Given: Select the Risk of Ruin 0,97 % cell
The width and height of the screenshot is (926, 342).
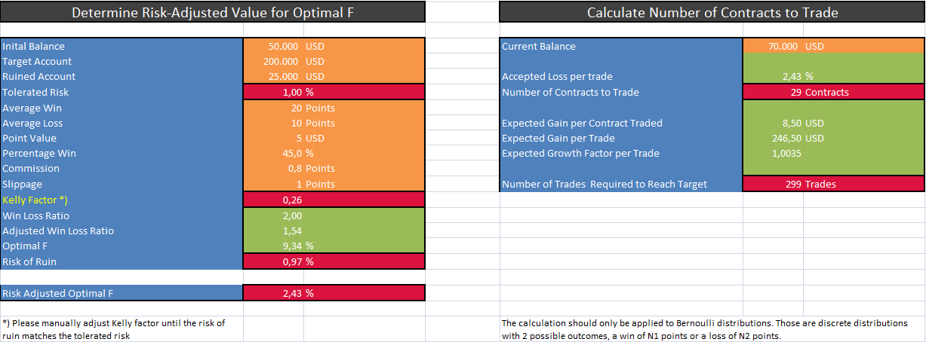Looking at the screenshot, I should [334, 261].
